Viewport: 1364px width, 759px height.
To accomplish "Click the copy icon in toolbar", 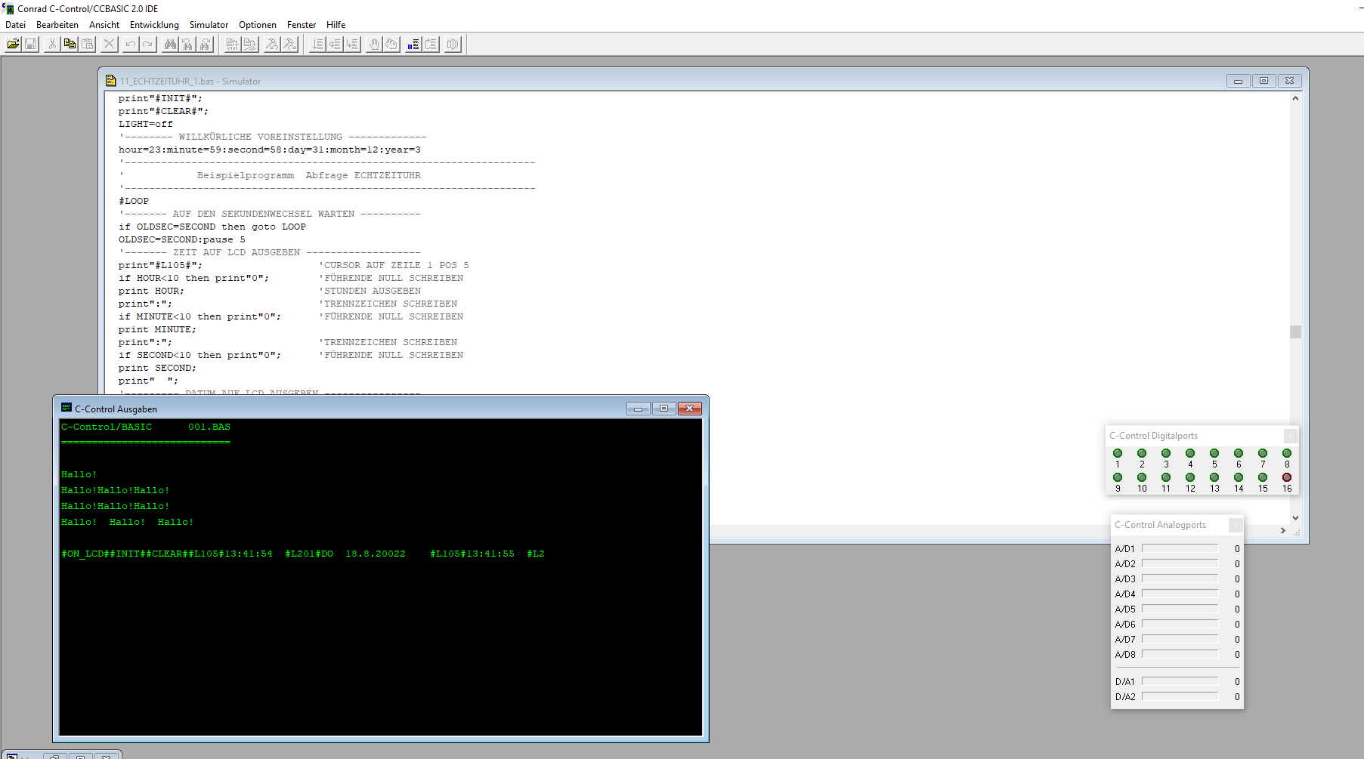I will (x=70, y=45).
